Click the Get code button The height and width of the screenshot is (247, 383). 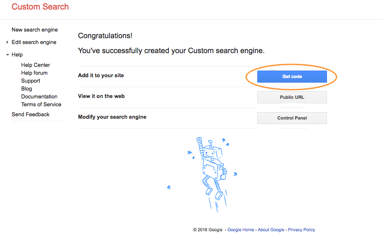[x=292, y=76]
